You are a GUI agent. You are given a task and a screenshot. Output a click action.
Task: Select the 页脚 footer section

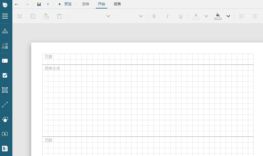coord(148,147)
